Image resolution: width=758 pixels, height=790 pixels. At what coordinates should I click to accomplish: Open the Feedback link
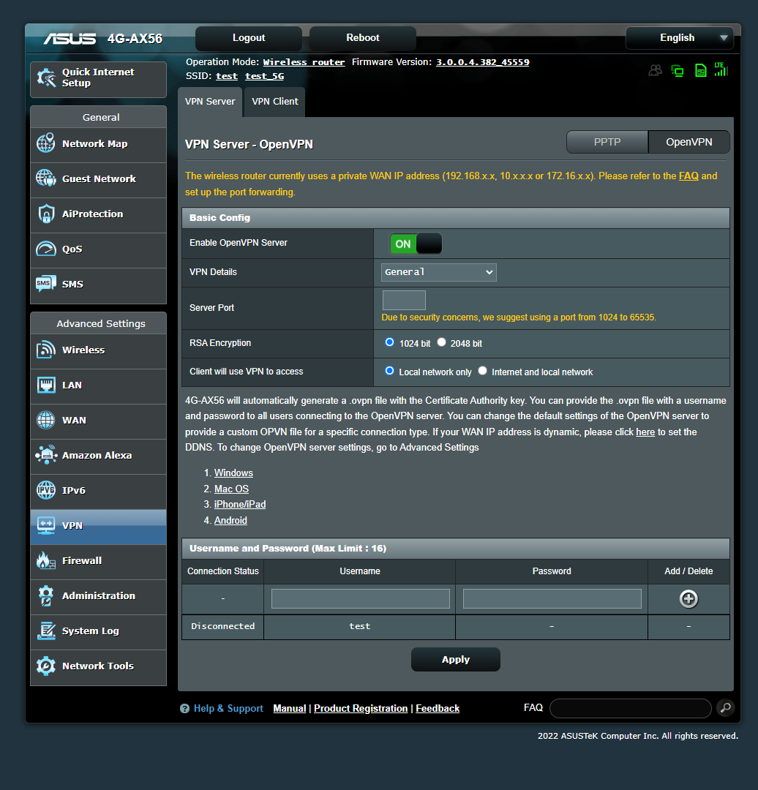click(x=438, y=708)
